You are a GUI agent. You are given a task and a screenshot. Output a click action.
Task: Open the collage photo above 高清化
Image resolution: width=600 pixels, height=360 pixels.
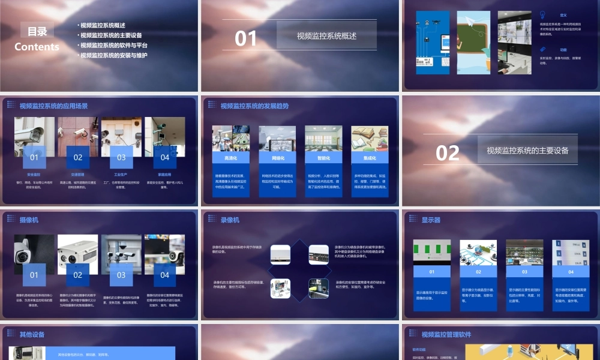231,139
